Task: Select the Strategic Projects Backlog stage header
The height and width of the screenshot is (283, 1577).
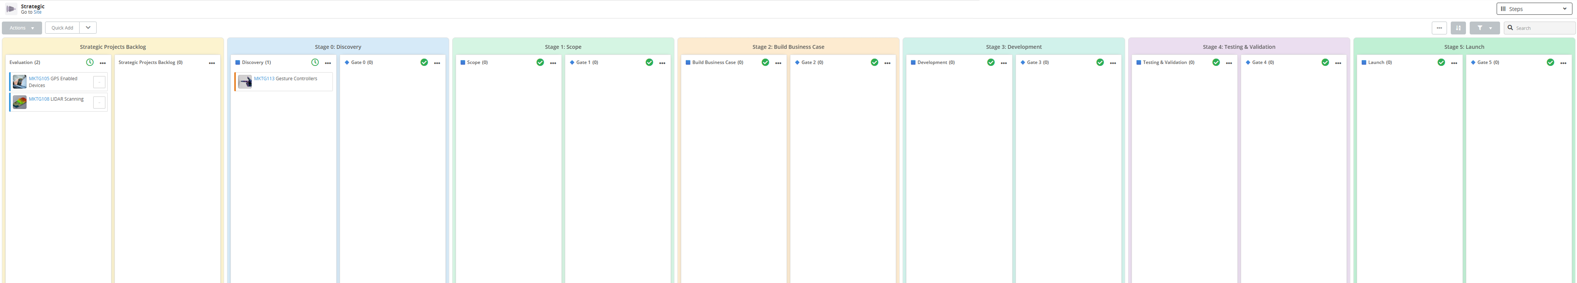Action: coord(113,47)
